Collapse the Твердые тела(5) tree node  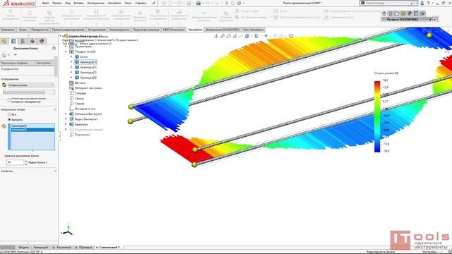[x=66, y=52]
